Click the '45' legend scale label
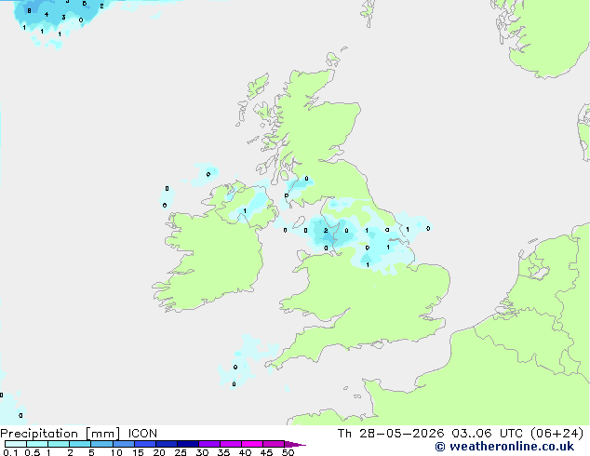This screenshot has width=590, height=456. tap(266, 452)
